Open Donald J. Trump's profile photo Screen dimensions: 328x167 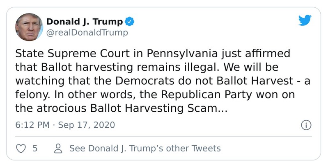coord(29,27)
